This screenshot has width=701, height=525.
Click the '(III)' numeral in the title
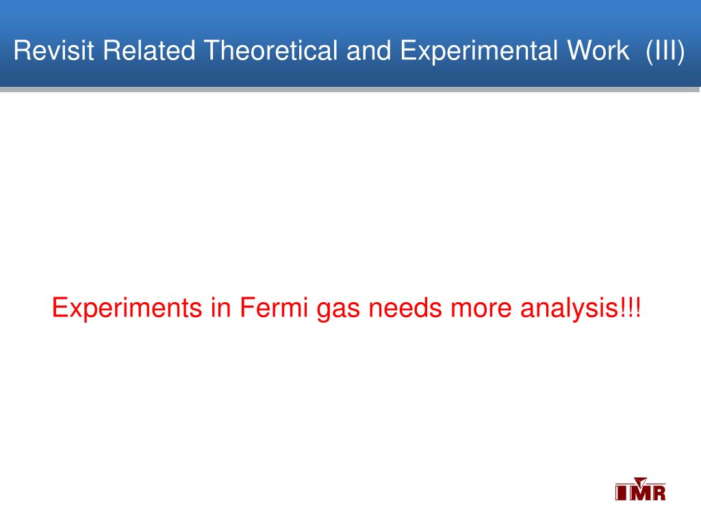(x=665, y=51)
